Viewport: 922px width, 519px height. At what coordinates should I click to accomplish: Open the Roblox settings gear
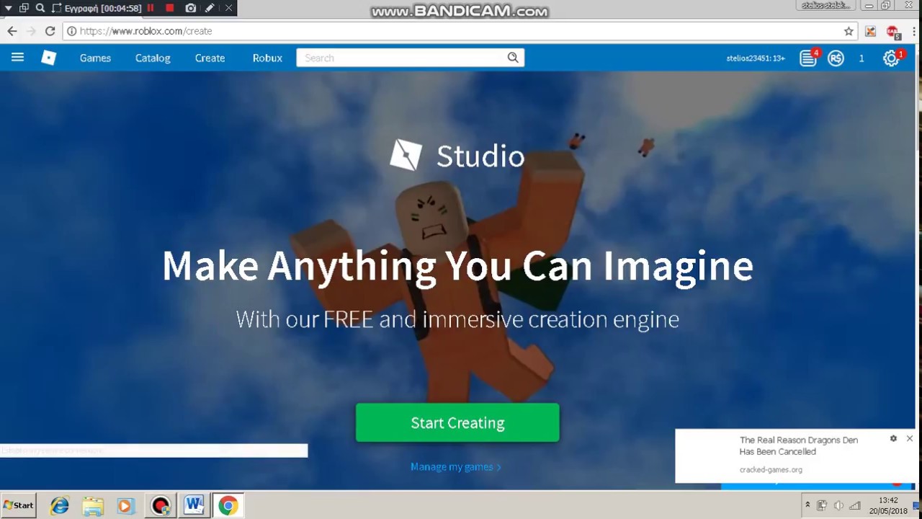pos(892,58)
